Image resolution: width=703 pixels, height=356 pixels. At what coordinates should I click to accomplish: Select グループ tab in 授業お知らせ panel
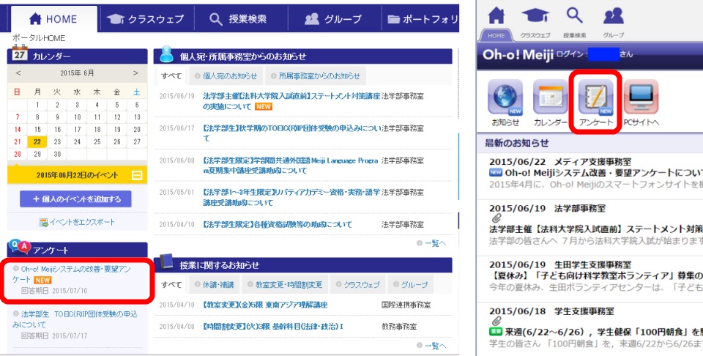(x=411, y=285)
